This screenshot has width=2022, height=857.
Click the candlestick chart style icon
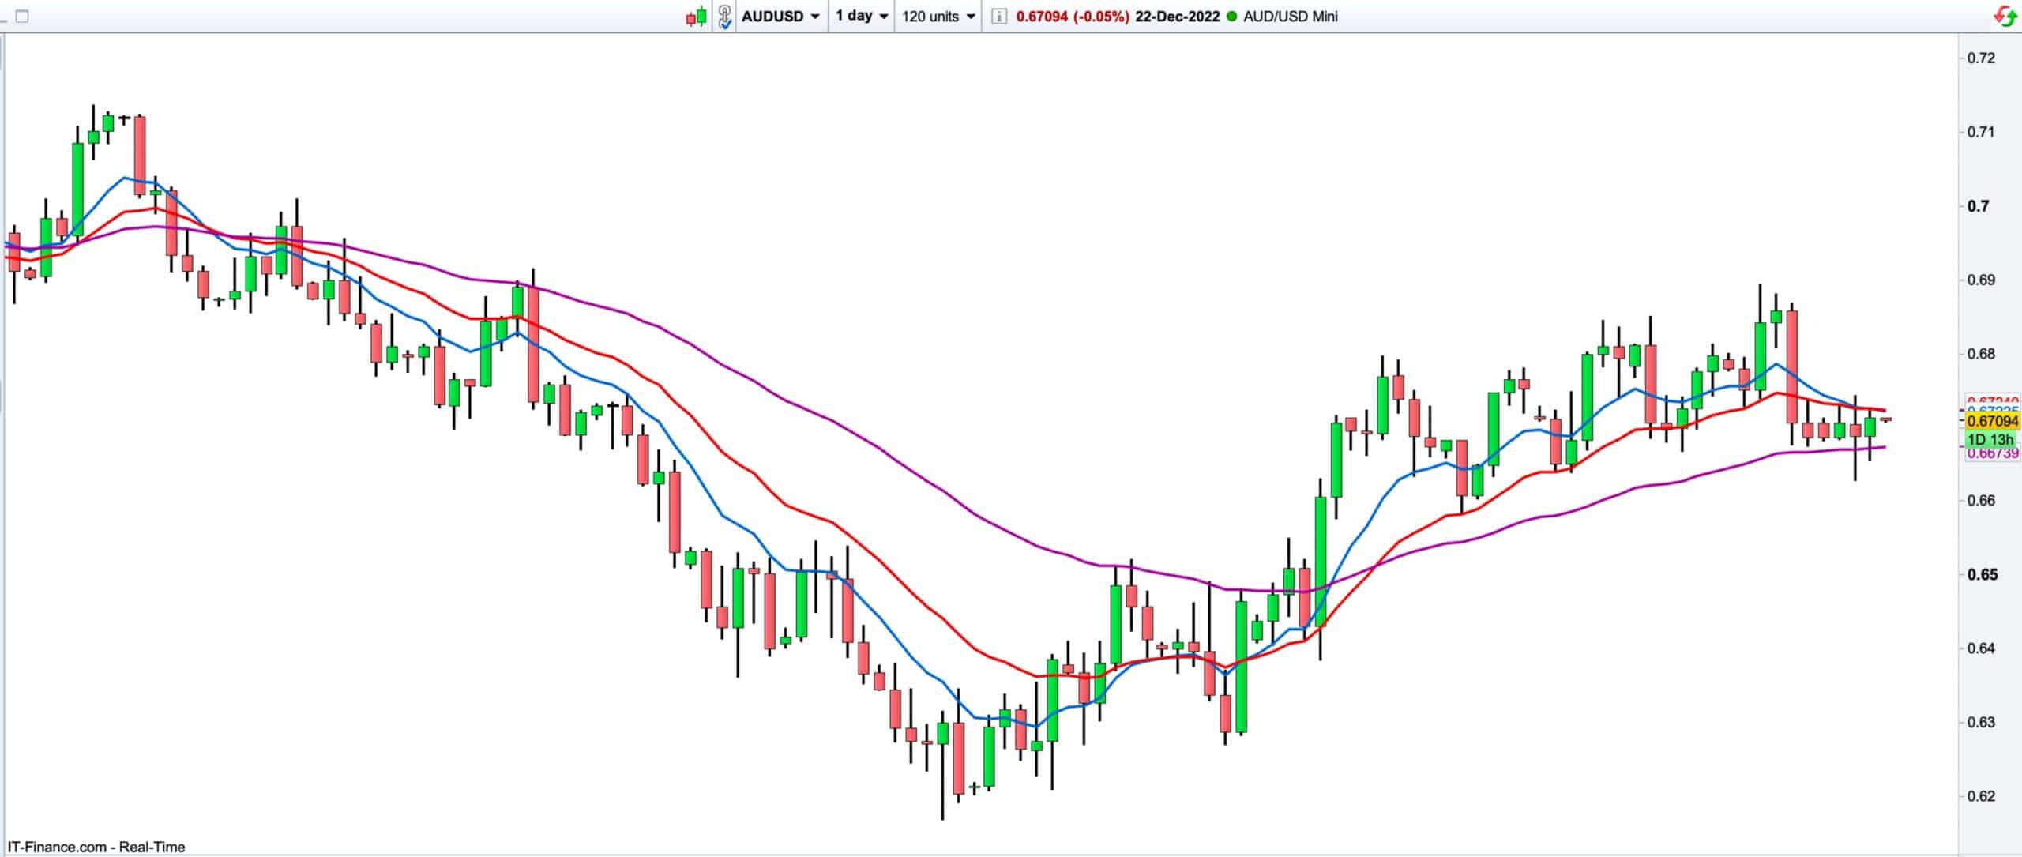click(x=695, y=17)
